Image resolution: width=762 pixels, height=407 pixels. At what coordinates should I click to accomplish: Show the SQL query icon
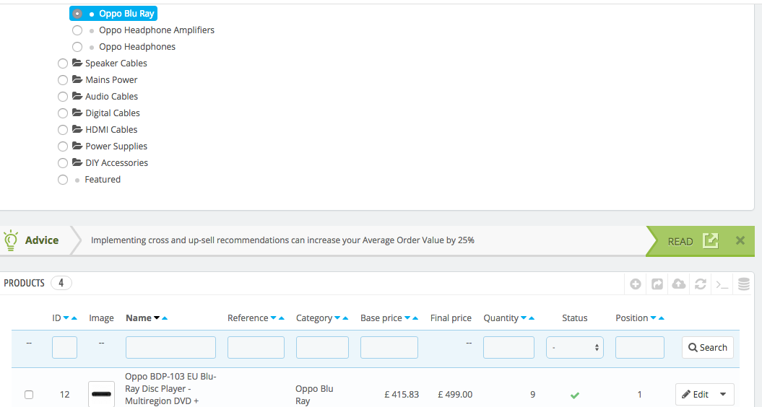(x=722, y=284)
